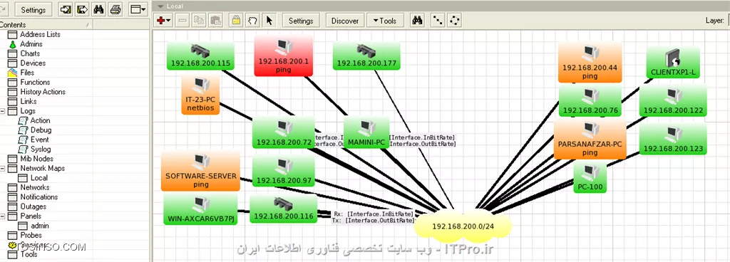Viewport: 730px width, 262px height.
Task: Select the 192.168.200.72 device
Action: [x=284, y=133]
